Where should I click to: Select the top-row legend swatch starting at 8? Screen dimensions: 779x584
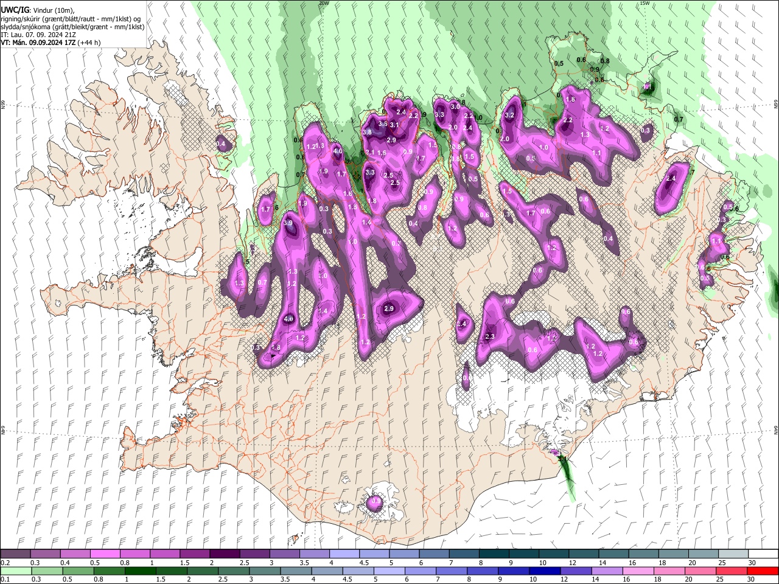tap(494, 554)
